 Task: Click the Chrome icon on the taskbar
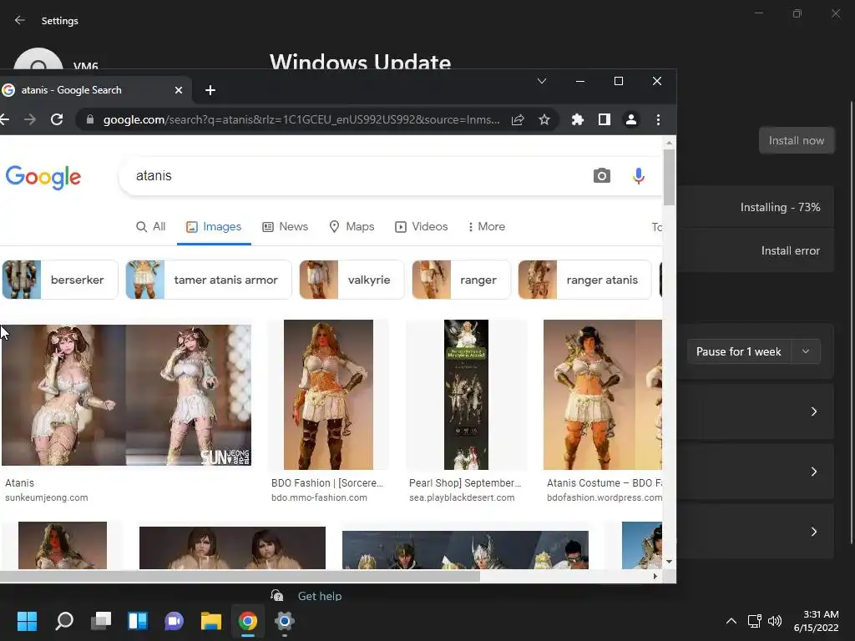point(247,621)
